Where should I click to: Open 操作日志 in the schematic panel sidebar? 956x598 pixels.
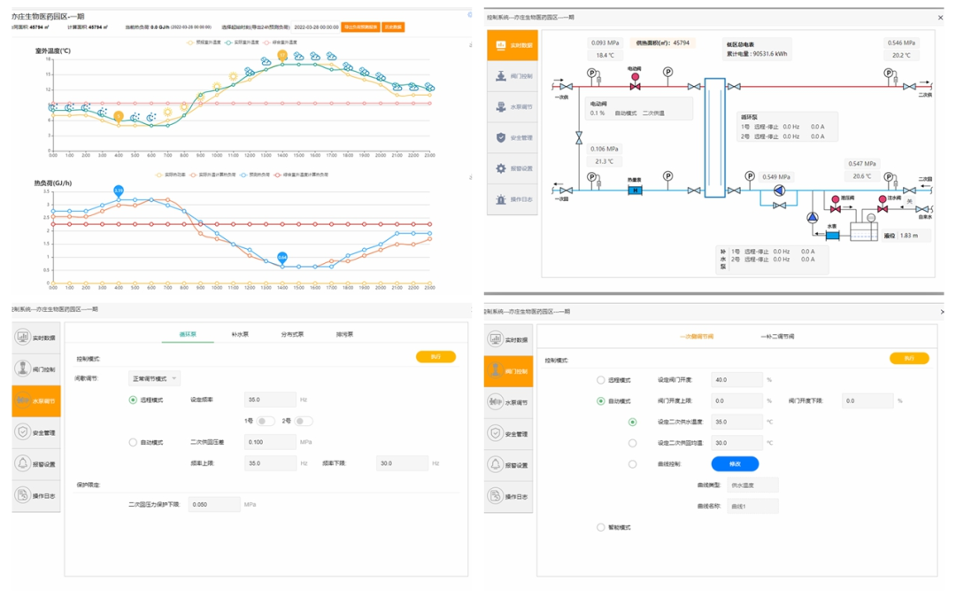[x=513, y=199]
